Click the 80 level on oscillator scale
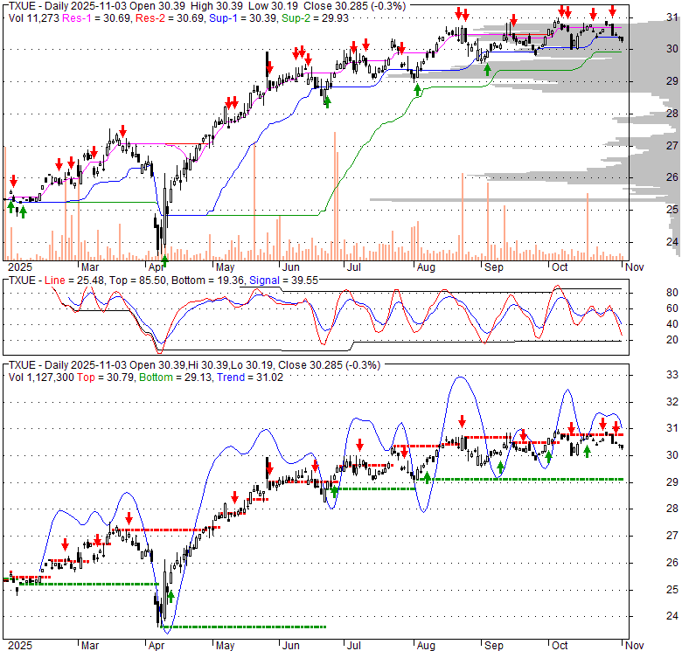The width and height of the screenshot is (682, 651). coord(672,293)
